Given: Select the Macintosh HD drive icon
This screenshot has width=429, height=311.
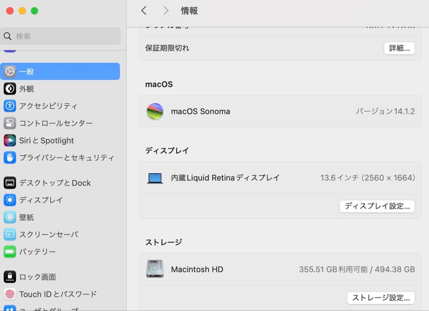Looking at the screenshot, I should [x=155, y=269].
